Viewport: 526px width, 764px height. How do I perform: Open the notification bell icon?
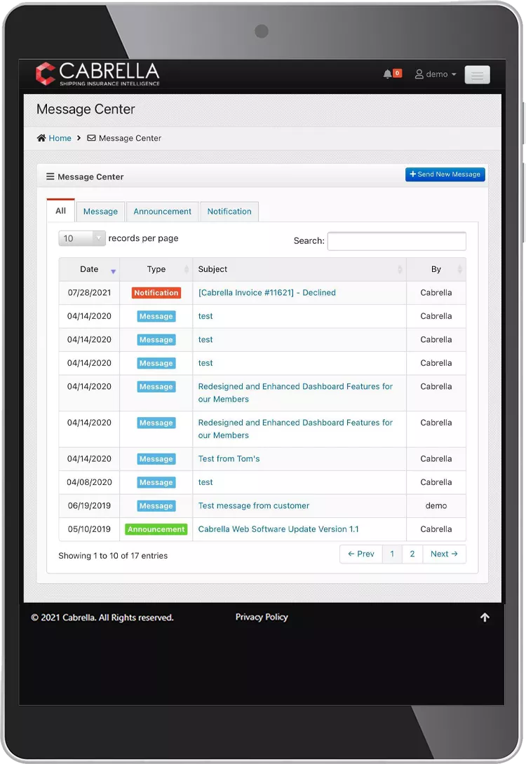(x=387, y=74)
